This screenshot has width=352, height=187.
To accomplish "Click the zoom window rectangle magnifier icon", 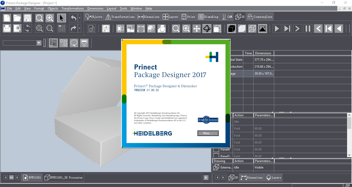I will [50, 28].
